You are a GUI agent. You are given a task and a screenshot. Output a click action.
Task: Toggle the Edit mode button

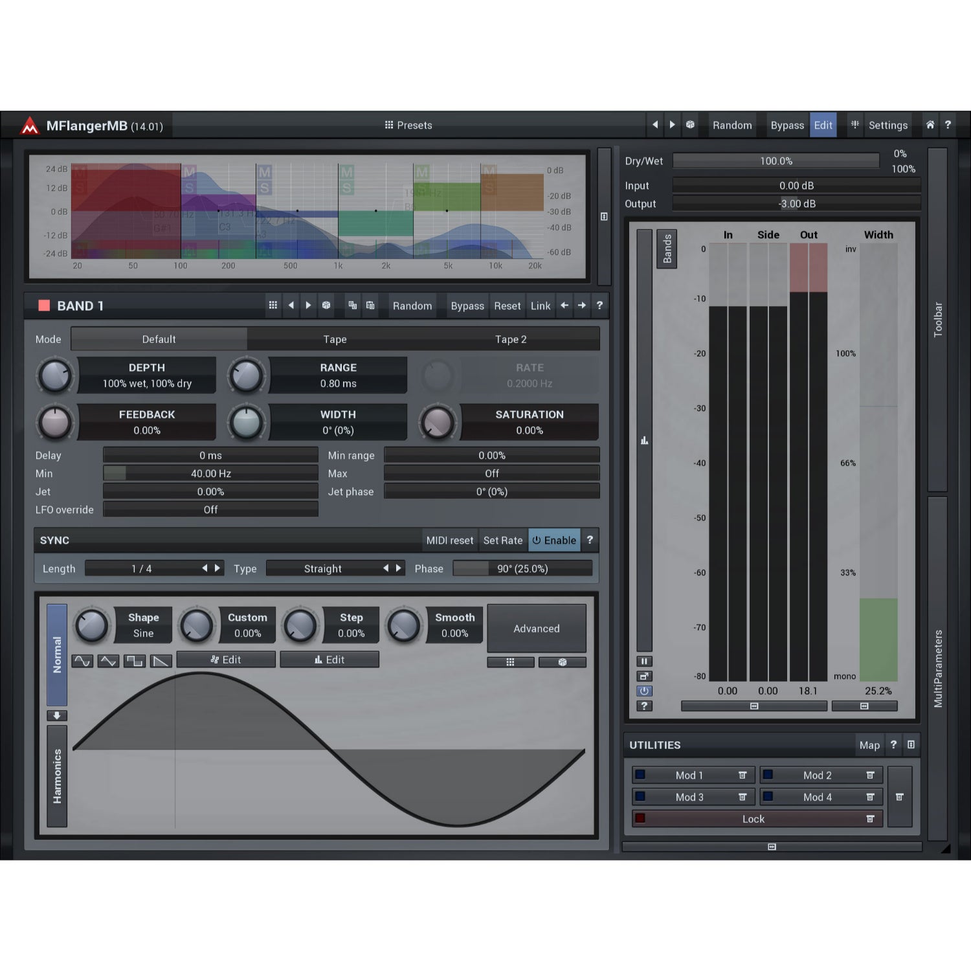pyautogui.click(x=823, y=125)
